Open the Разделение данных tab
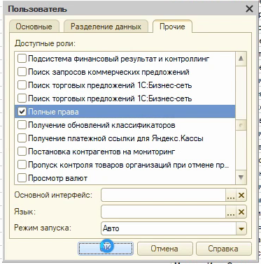261x264 pixels. [x=106, y=27]
